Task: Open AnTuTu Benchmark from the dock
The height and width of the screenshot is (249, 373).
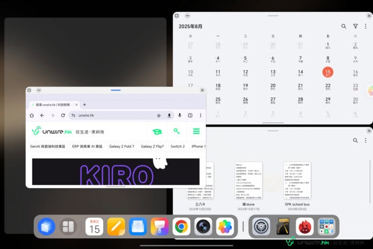Action: 305,227
